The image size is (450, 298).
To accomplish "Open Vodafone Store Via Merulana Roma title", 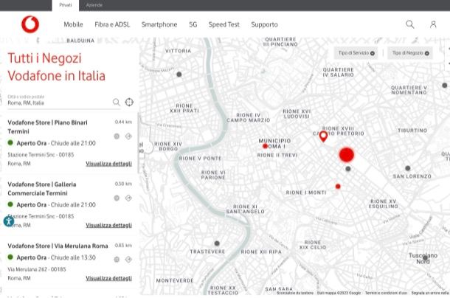I will coord(58,246).
